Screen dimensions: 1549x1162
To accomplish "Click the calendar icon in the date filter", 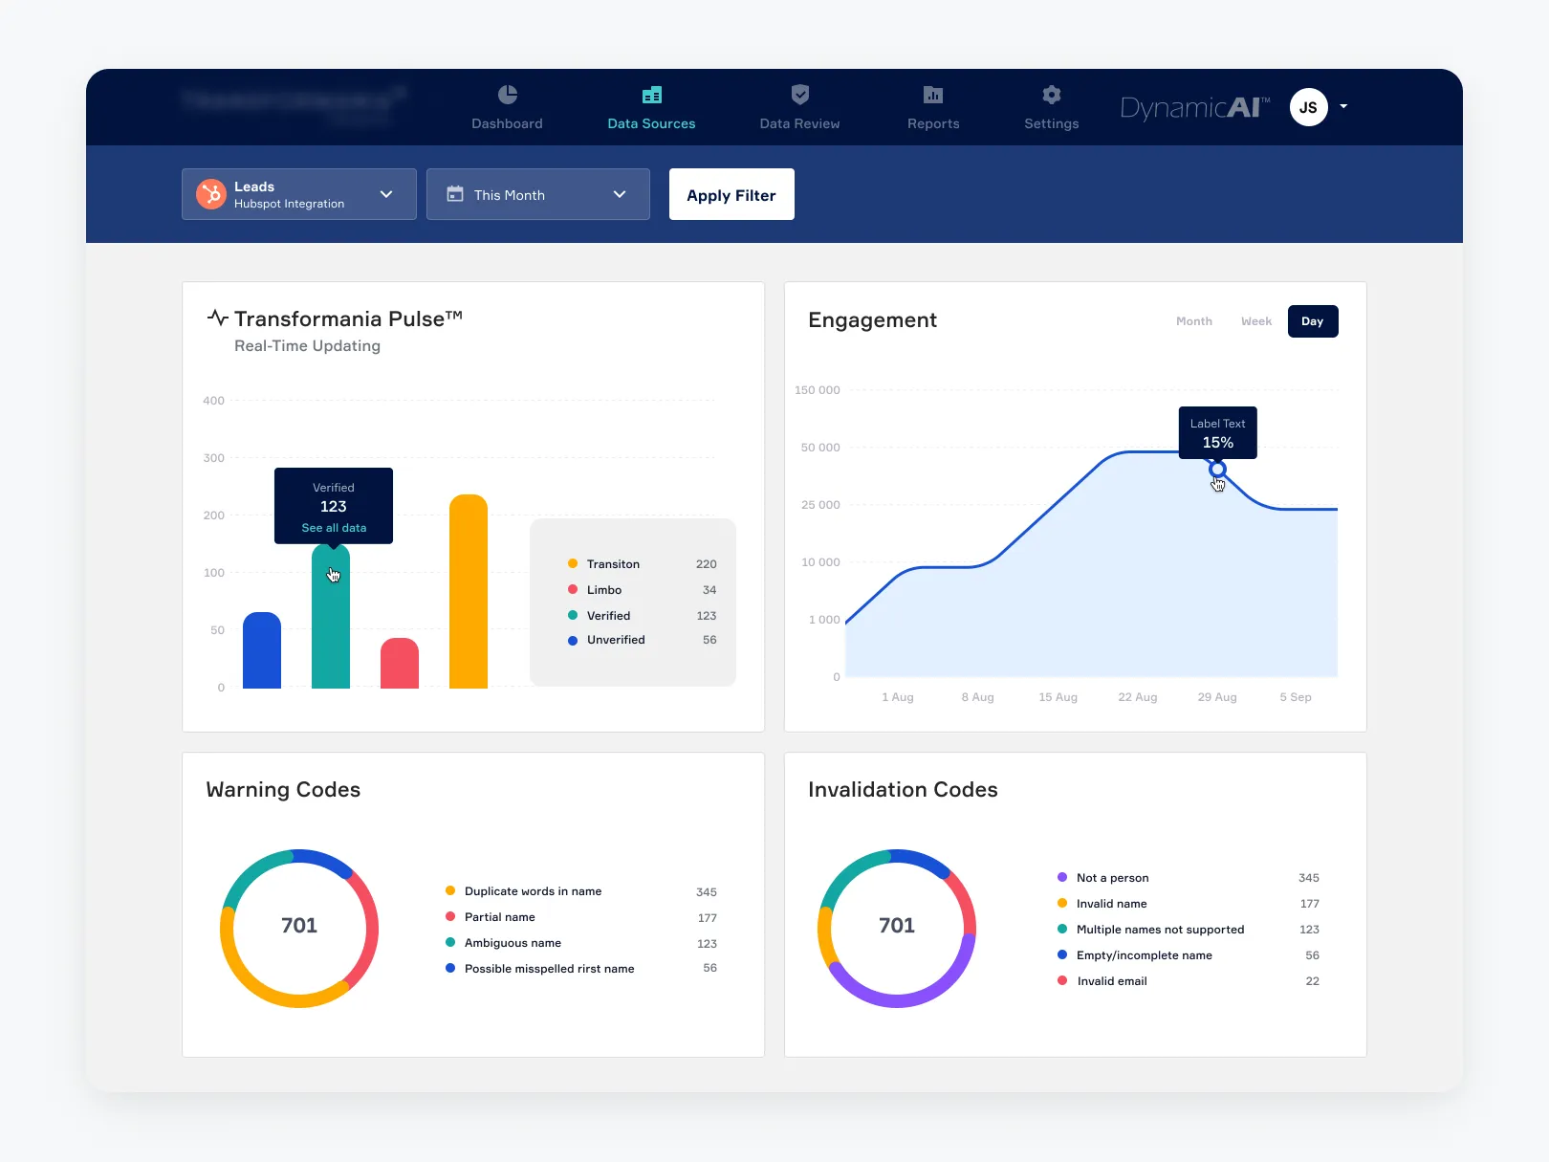I will pos(454,194).
